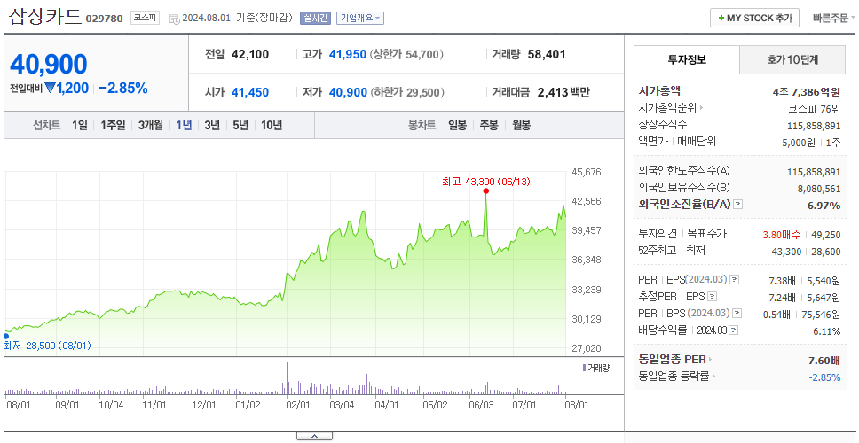The width and height of the screenshot is (859, 443).
Task: Click the current price 40,900
Action: (48, 65)
